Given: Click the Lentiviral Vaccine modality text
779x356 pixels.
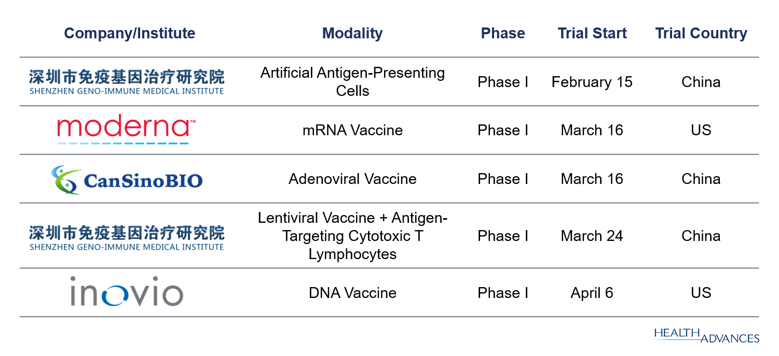Looking at the screenshot, I should coord(352,236).
